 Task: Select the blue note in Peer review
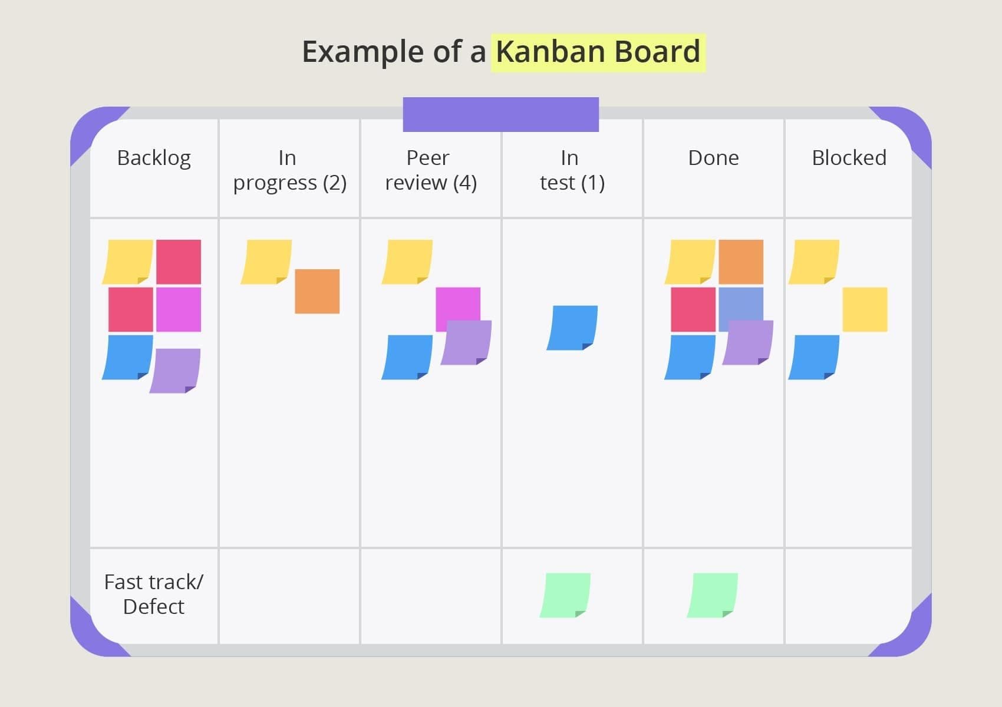pos(407,357)
